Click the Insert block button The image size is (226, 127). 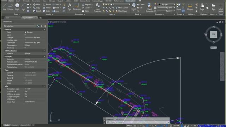133,7
